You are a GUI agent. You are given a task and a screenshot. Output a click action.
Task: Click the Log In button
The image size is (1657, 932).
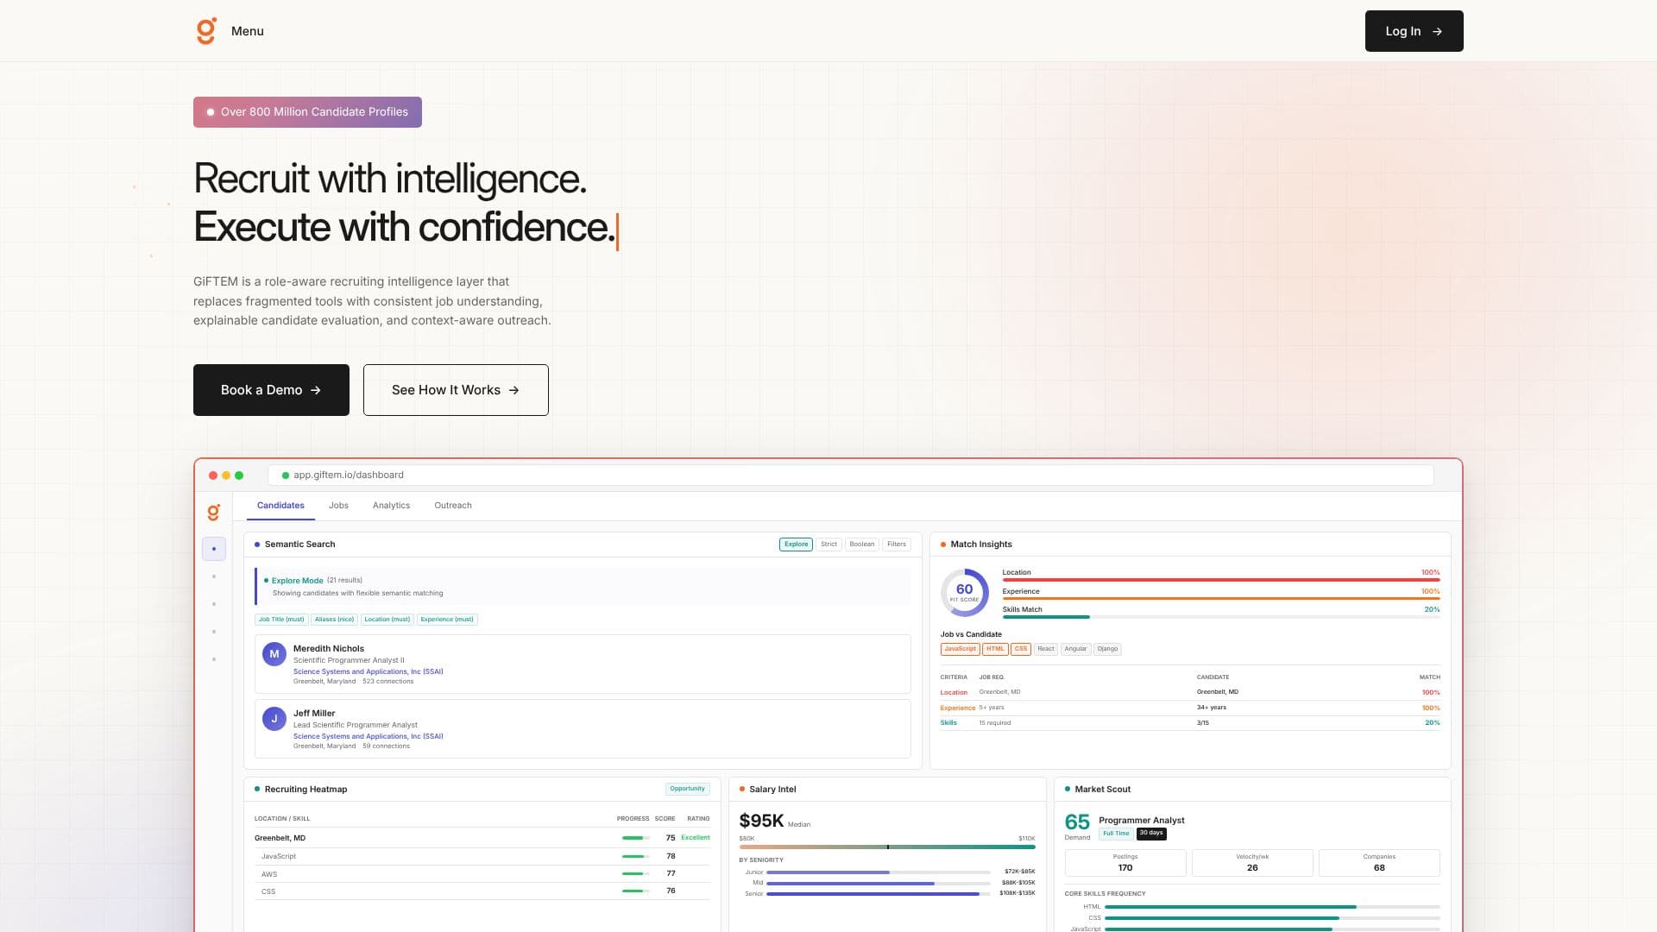point(1414,31)
